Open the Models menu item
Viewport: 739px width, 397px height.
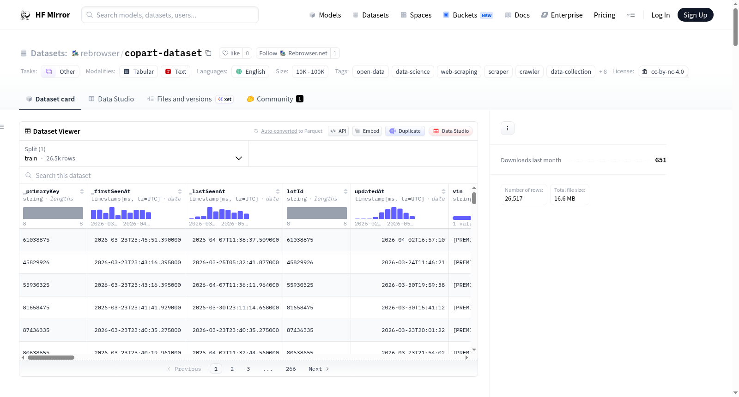point(325,15)
